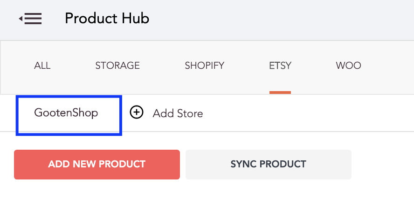Image resolution: width=414 pixels, height=212 pixels.
Task: Click the empty area right of WOO tab
Action: 388,67
